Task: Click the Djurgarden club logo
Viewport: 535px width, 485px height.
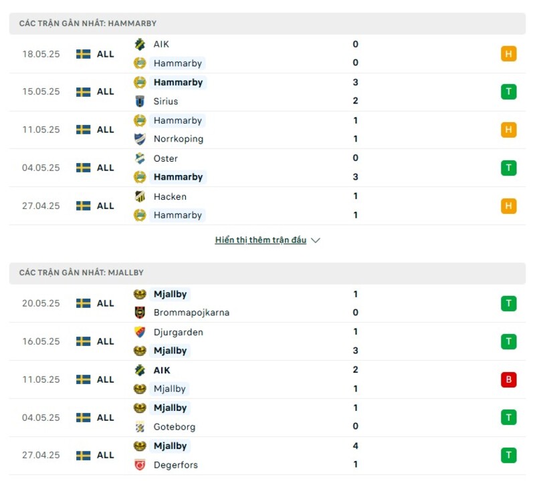Action: coord(139,332)
